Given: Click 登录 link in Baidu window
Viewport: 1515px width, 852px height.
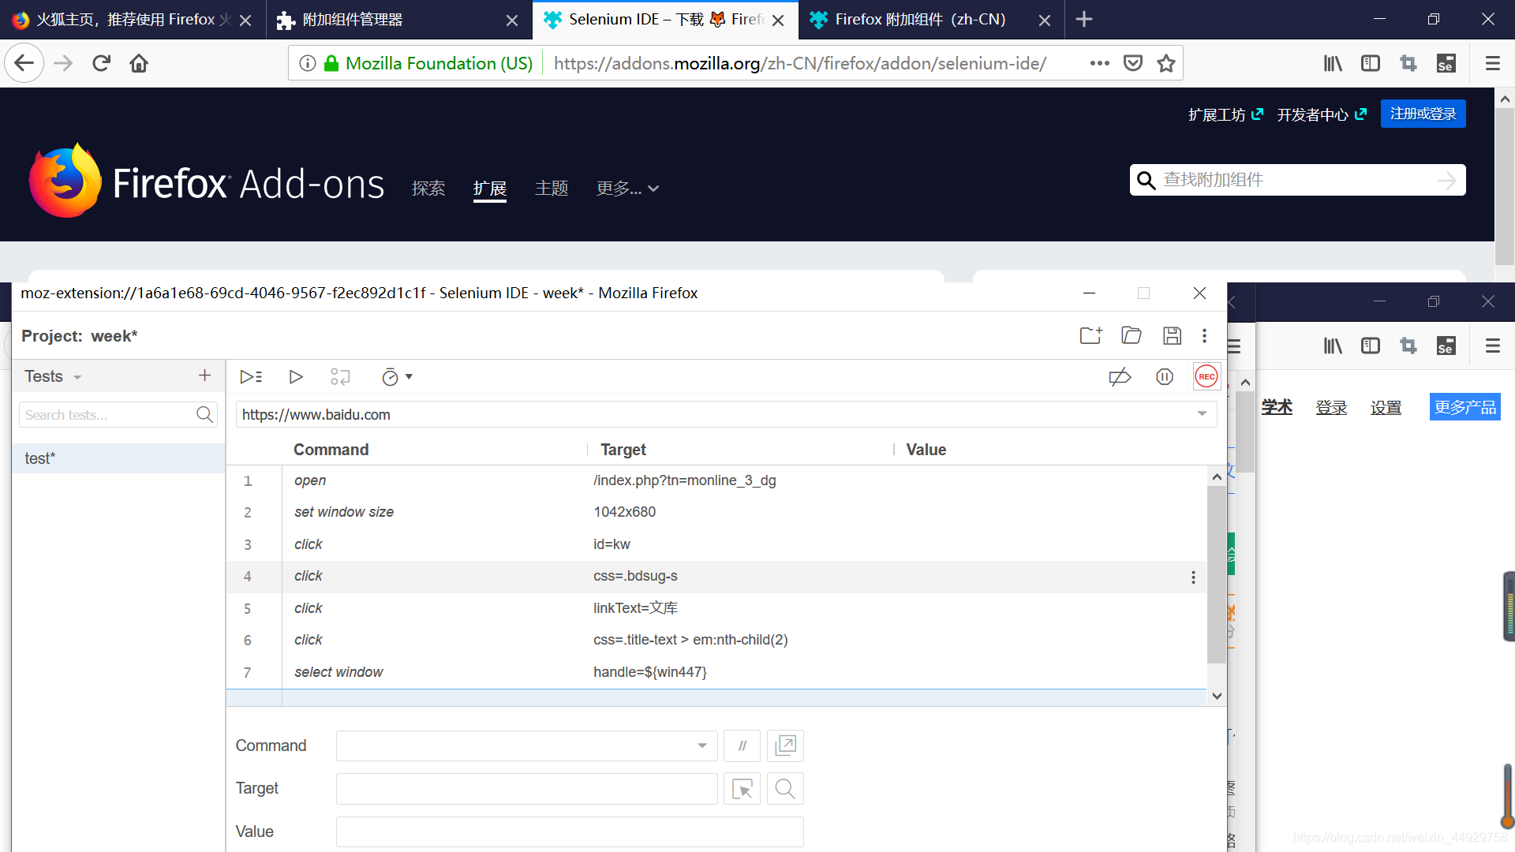Looking at the screenshot, I should 1331,407.
